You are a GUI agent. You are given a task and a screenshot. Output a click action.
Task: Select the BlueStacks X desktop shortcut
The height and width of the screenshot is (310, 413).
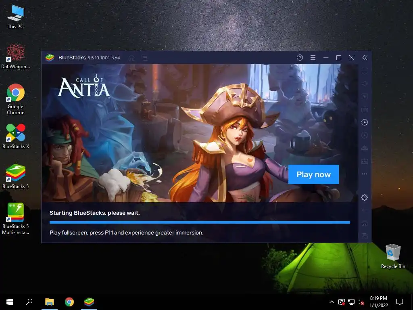pyautogui.click(x=16, y=136)
